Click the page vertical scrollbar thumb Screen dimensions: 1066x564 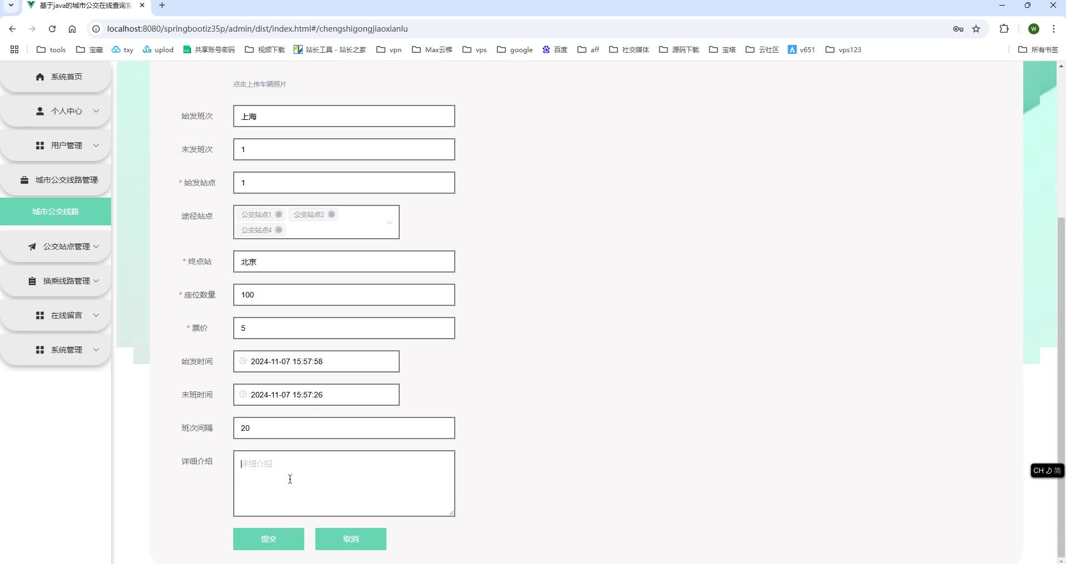(x=1061, y=386)
